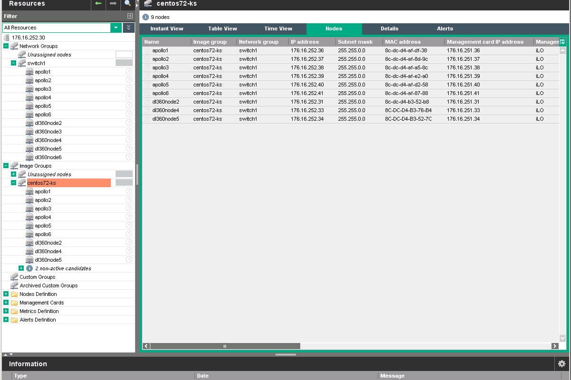Collapse the Image Groups tree node

(6, 166)
